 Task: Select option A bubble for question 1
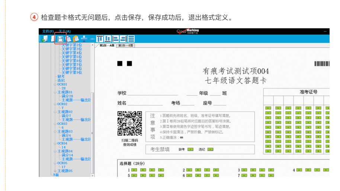134,170
